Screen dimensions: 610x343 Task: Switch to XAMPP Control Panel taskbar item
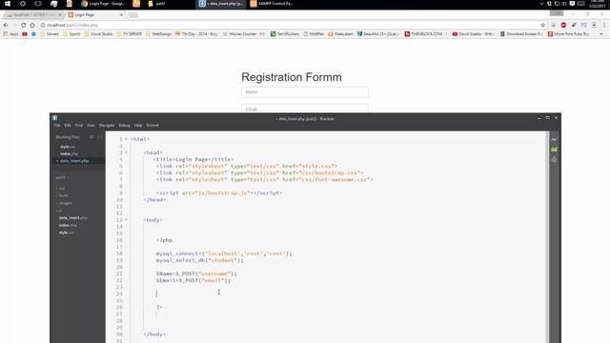[x=273, y=4]
